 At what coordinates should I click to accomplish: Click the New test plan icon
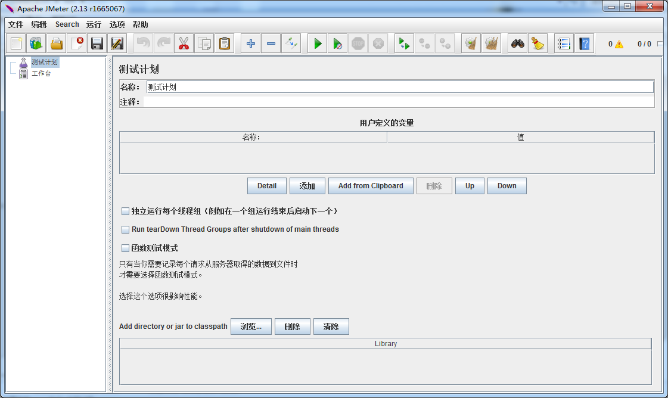tap(16, 43)
